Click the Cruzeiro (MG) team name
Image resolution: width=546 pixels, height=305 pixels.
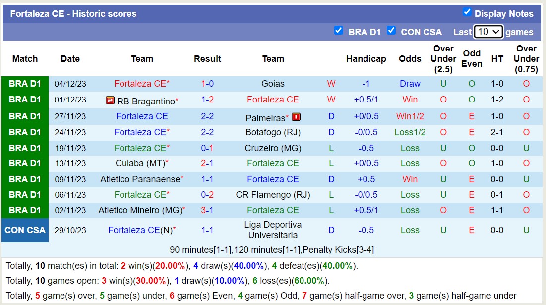(273, 148)
